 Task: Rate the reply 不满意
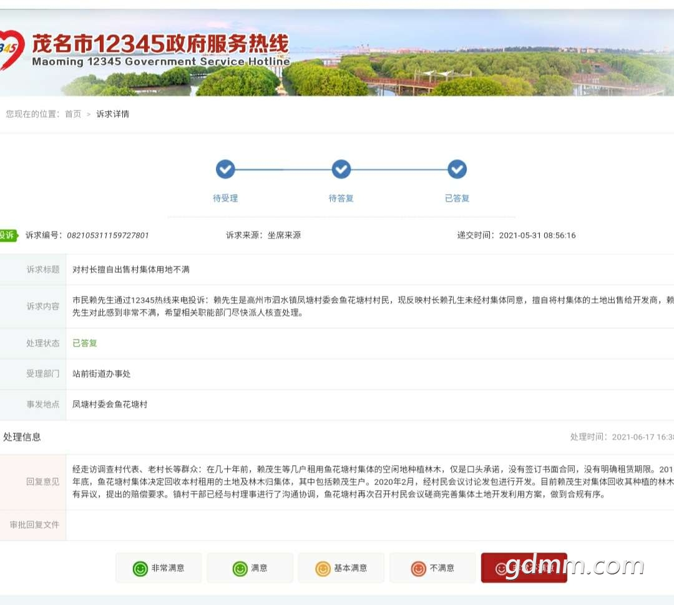(x=432, y=568)
